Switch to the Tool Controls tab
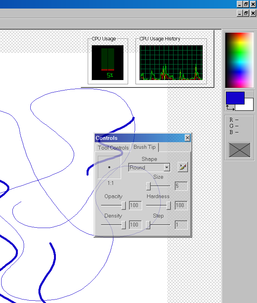Image resolution: width=257 pixels, height=303 pixels. pyautogui.click(x=113, y=148)
